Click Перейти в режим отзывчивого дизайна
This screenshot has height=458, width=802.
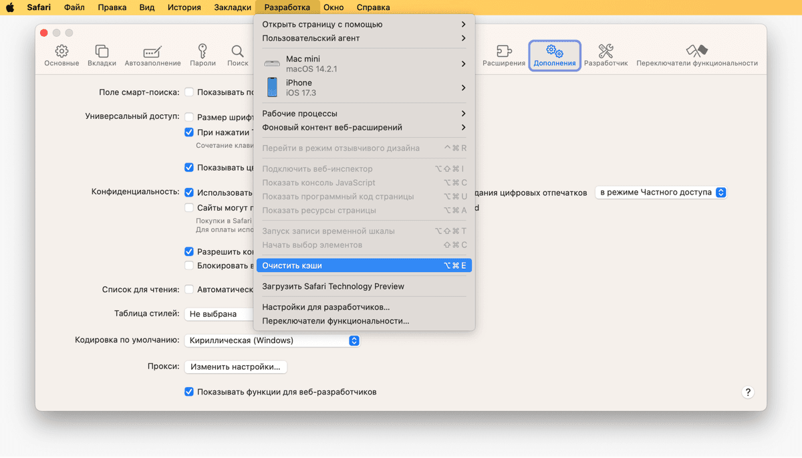click(x=364, y=148)
